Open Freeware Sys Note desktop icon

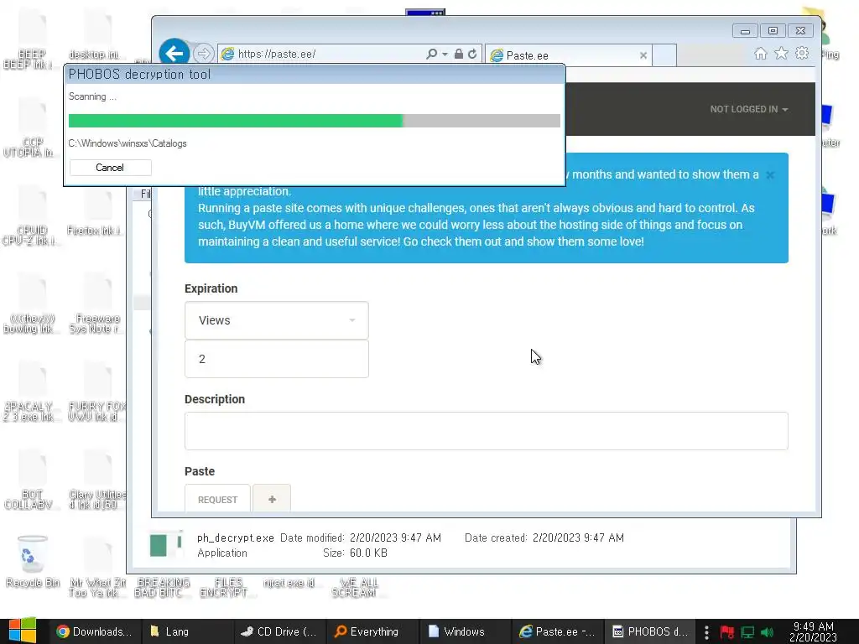(x=97, y=305)
